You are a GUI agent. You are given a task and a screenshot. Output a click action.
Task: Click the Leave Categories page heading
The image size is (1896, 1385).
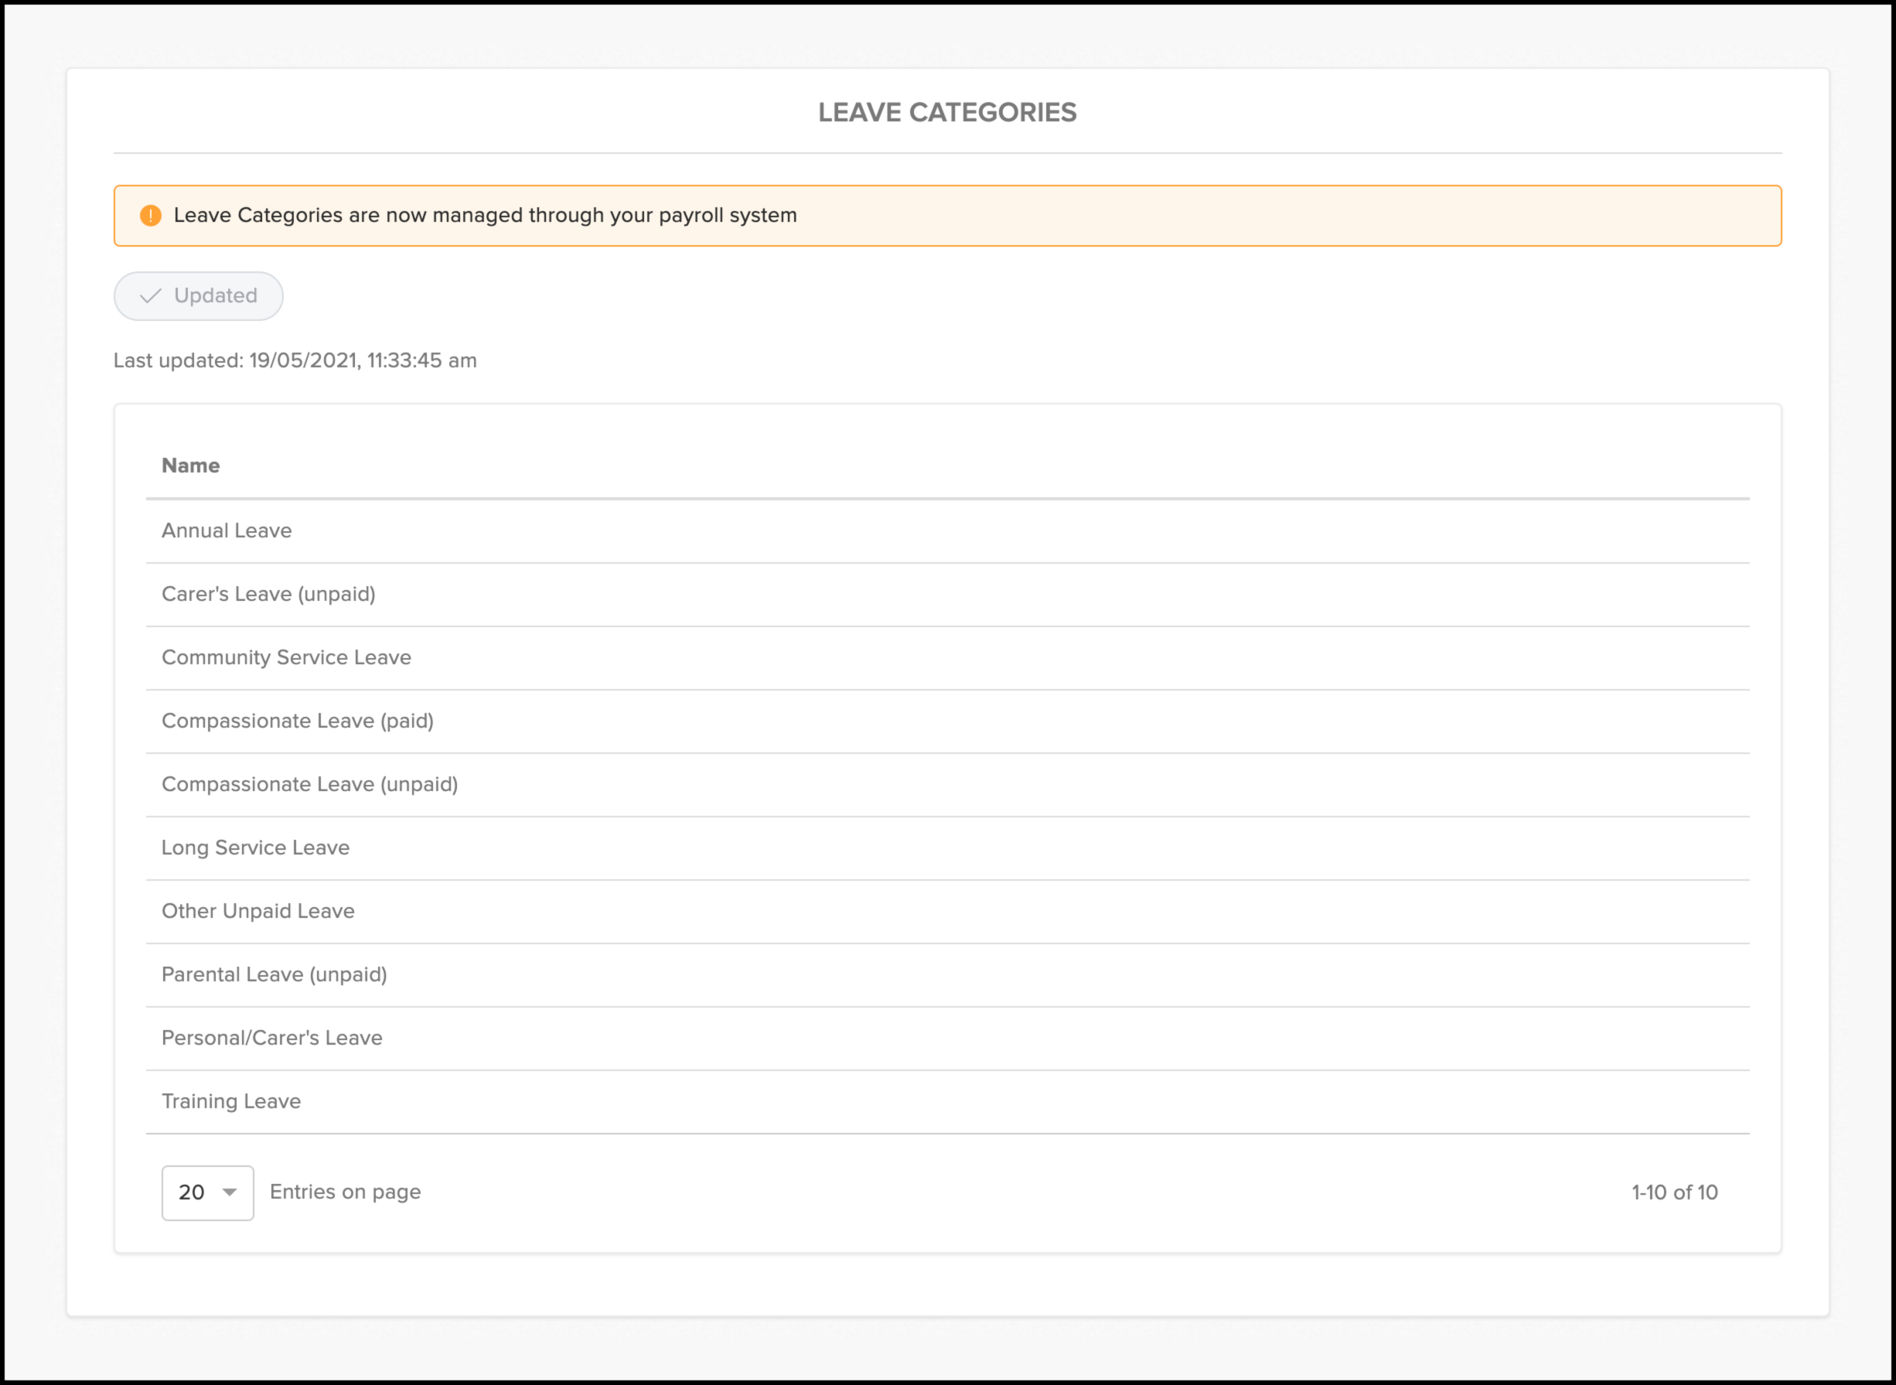click(947, 112)
